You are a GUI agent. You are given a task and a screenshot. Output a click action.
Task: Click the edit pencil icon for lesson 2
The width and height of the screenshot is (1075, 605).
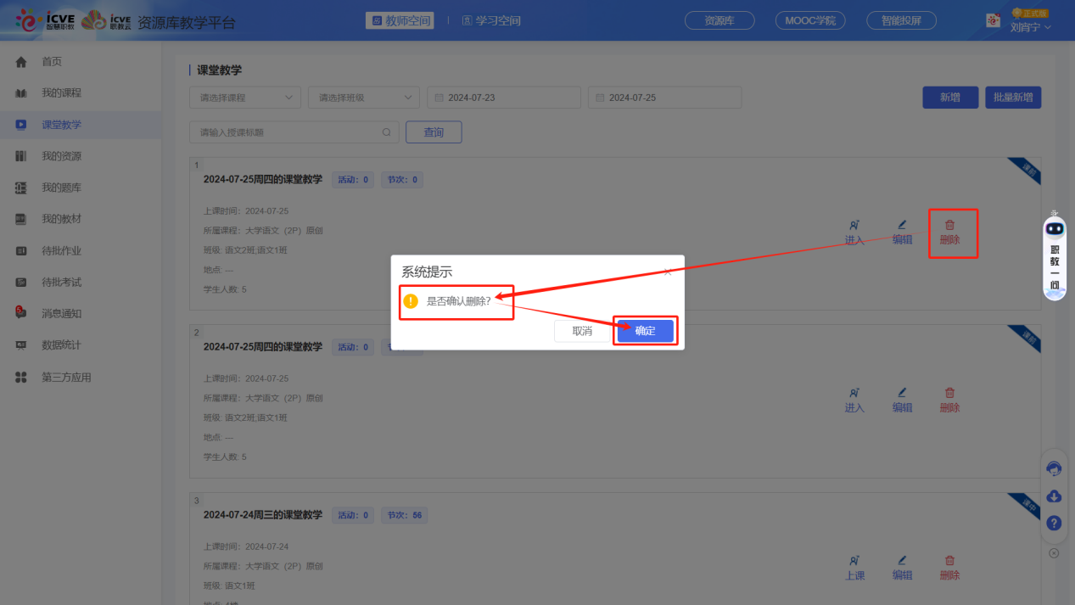[902, 393]
